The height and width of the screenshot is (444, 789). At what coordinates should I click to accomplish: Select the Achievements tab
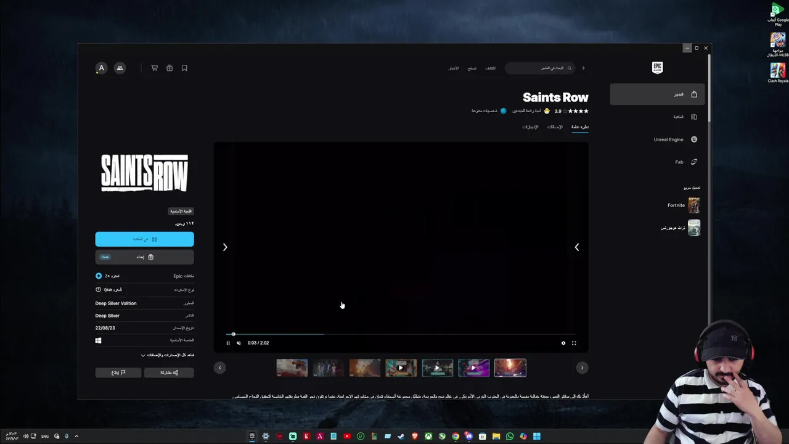(x=530, y=127)
